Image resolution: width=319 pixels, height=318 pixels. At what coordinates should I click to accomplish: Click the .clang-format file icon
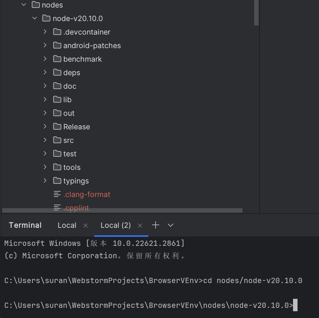(x=57, y=194)
